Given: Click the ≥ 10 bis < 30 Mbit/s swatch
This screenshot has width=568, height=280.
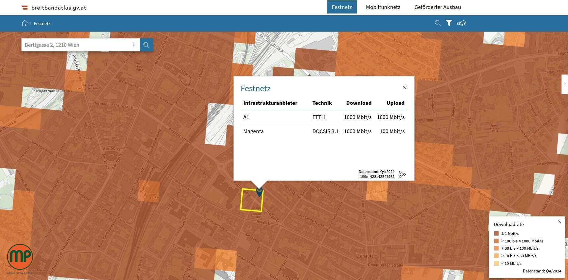Looking at the screenshot, I should tap(496, 256).
